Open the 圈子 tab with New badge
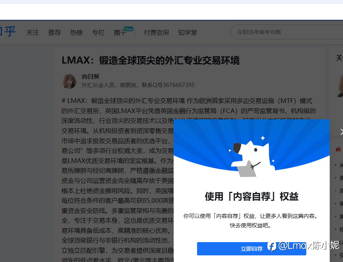Viewport: 343px width, 262px height. click(123, 32)
